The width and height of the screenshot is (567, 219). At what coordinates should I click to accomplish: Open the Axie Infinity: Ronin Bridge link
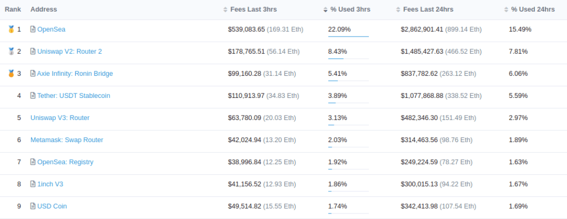pos(75,74)
